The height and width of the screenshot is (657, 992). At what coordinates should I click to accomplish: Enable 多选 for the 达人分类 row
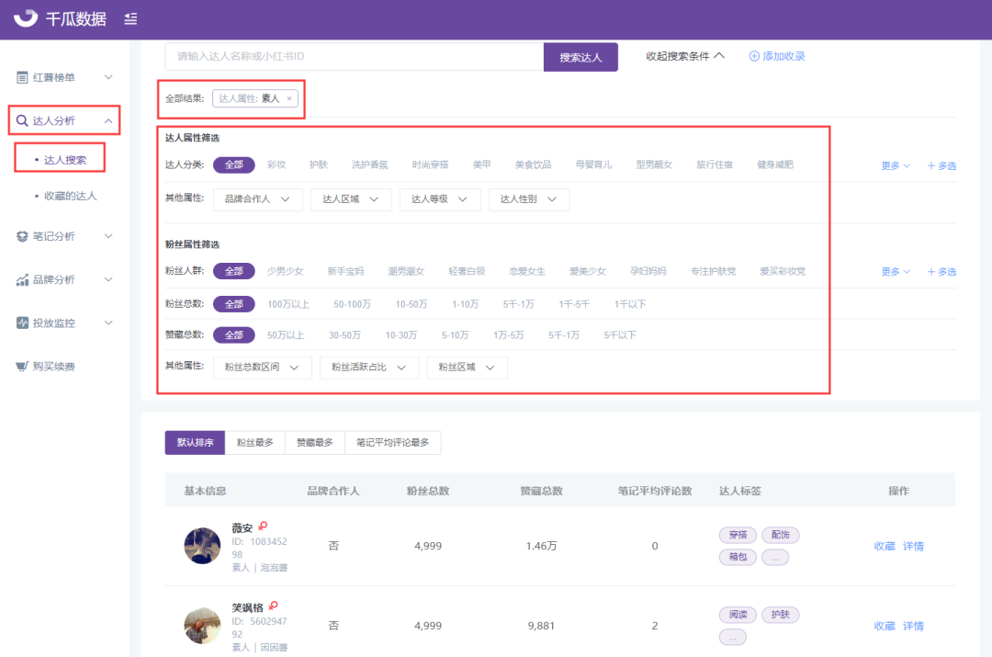click(941, 165)
